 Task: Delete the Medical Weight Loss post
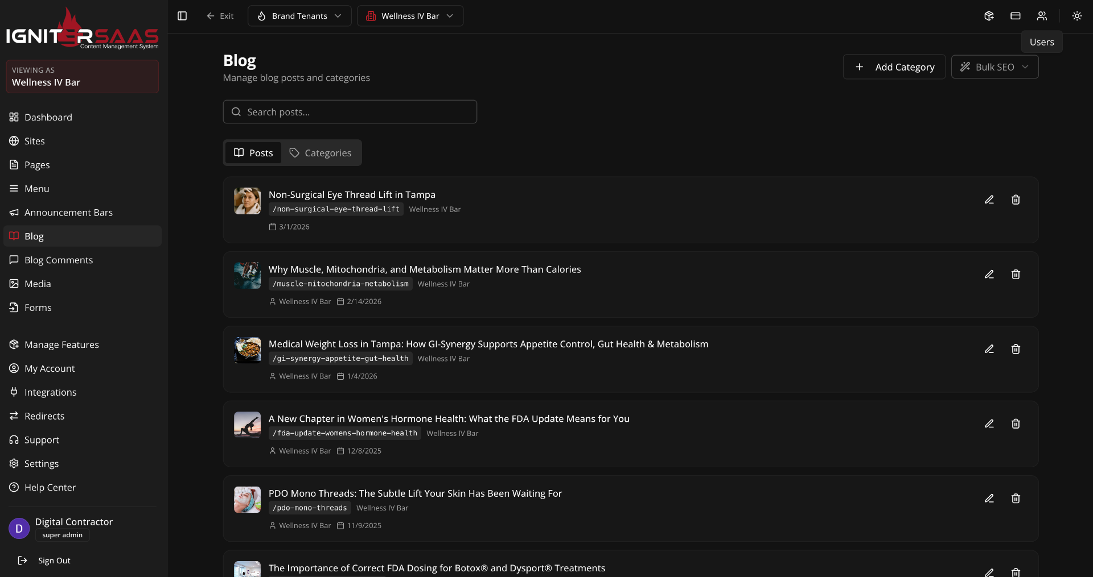[1015, 349]
